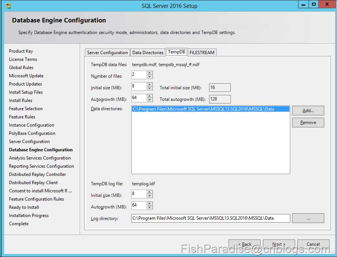Screen dimensions: 337x257
Task: Click the log file Initial size field
Action: (139, 194)
